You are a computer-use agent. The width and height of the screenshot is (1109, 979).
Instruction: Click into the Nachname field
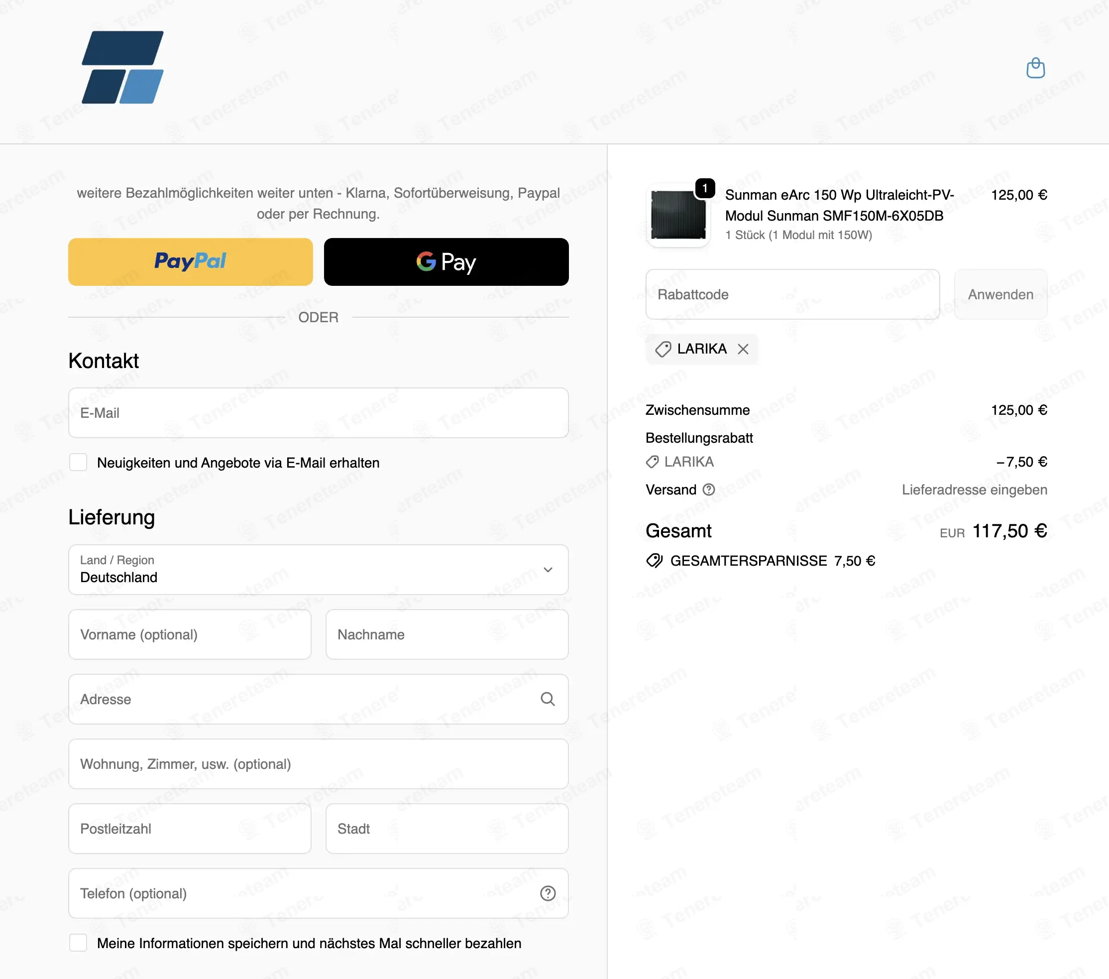447,634
